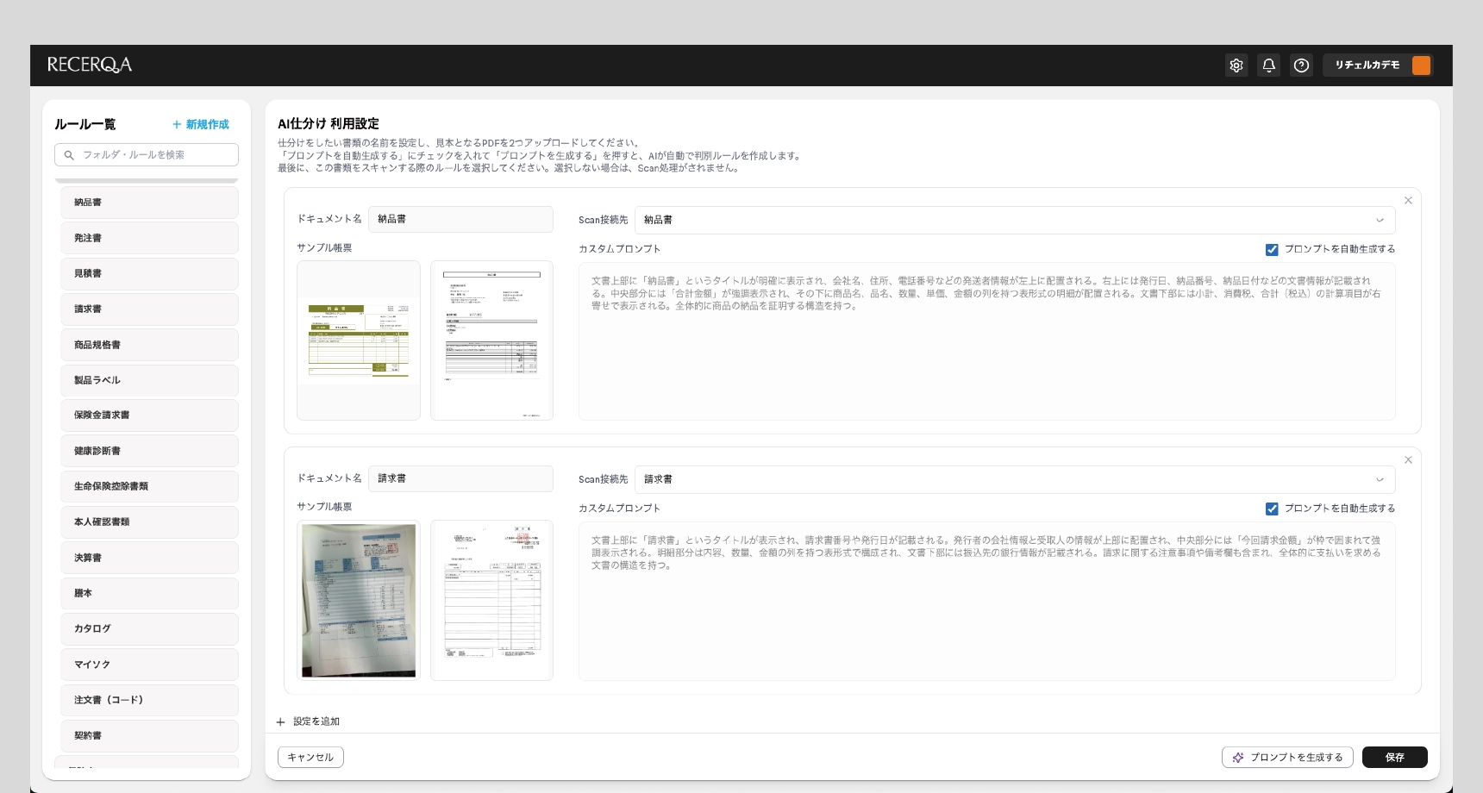Open notifications with the bell icon
The height and width of the screenshot is (793, 1483).
point(1268,66)
